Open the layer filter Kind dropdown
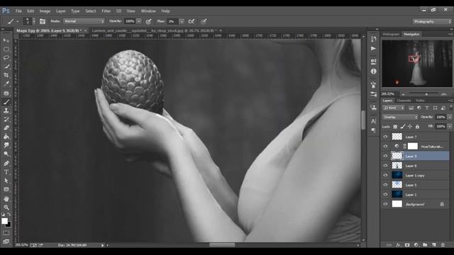The width and height of the screenshot is (454, 255). click(x=394, y=108)
